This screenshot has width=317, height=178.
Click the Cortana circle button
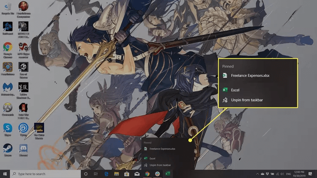point(86,174)
